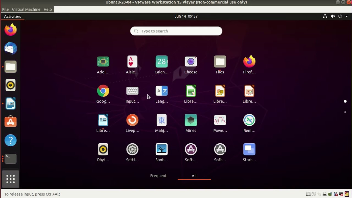Image resolution: width=352 pixels, height=198 pixels.
Task: Open clock Jun 14 09:37 menu
Action: [x=186, y=16]
